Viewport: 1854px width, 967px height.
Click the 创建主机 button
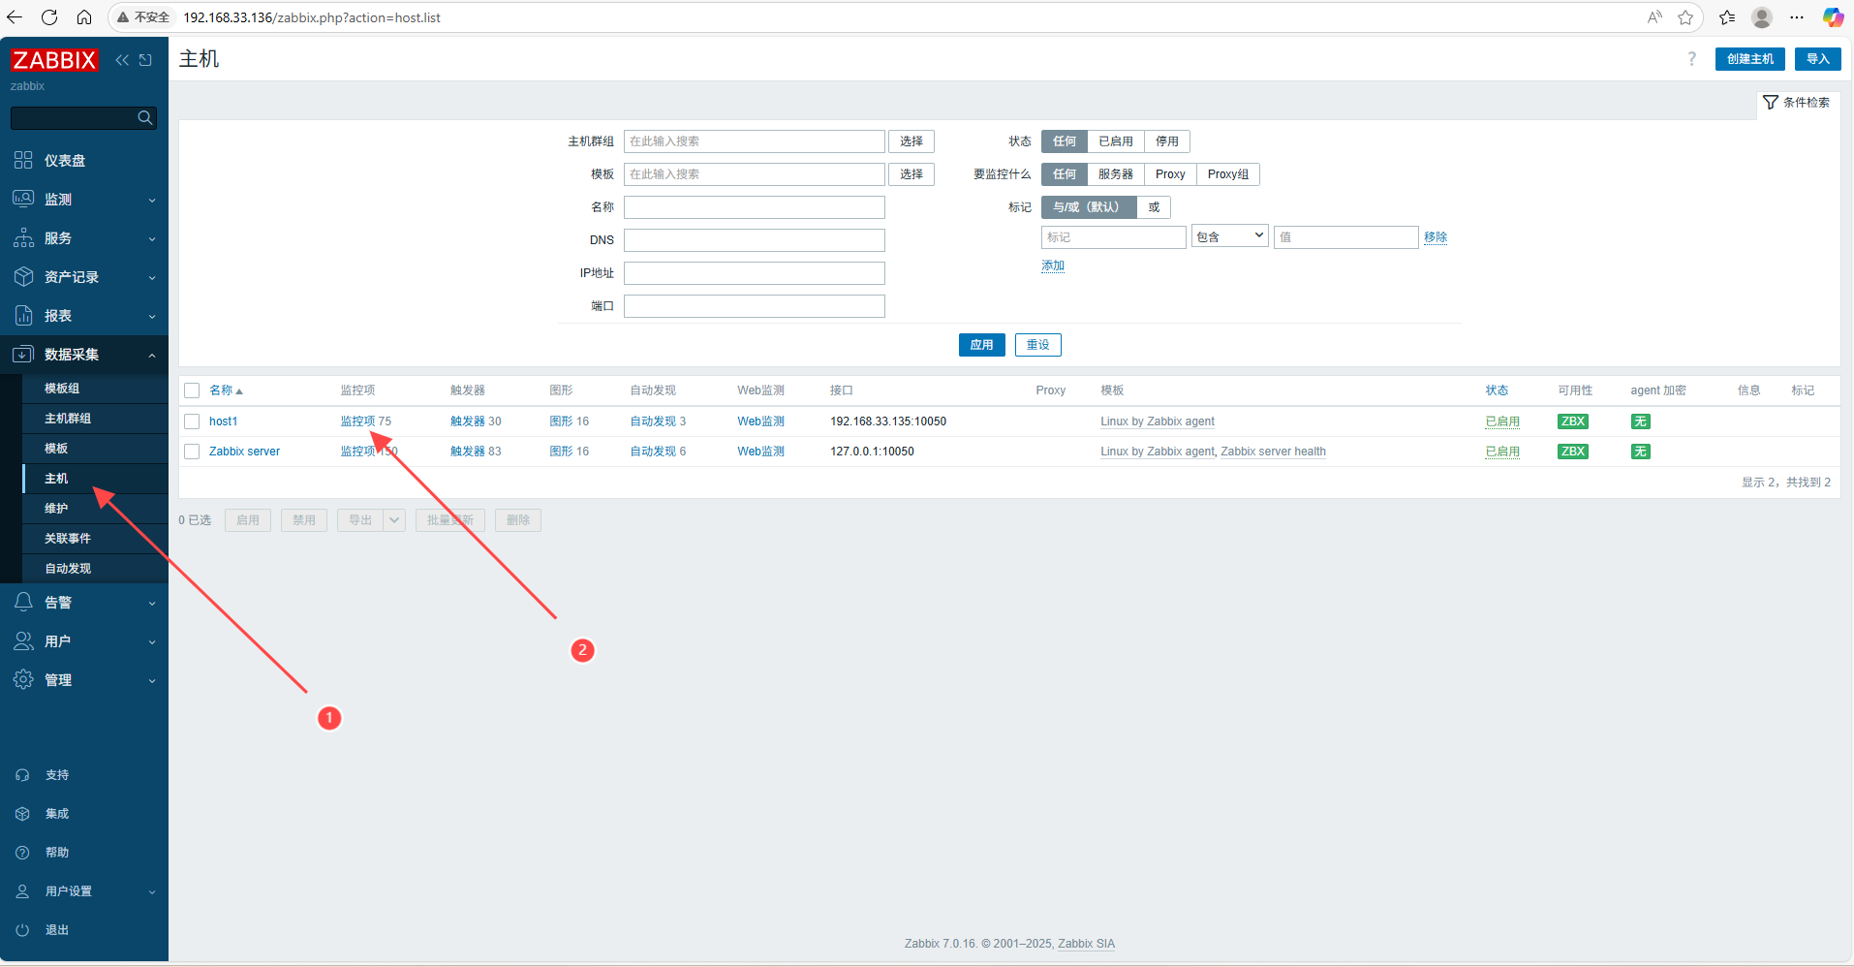pyautogui.click(x=1749, y=59)
